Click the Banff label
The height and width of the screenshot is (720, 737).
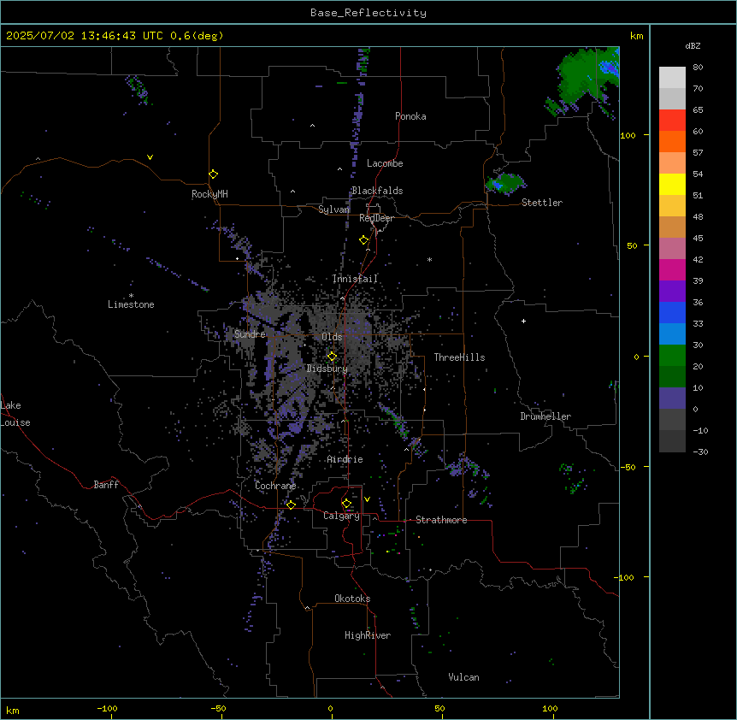click(x=106, y=485)
